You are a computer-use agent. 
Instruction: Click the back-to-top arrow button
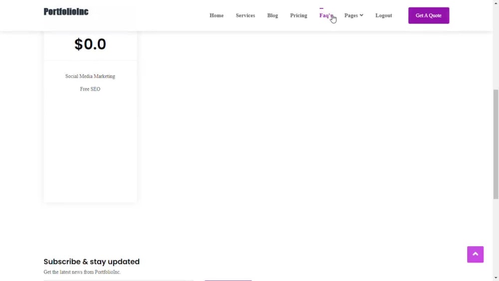tap(475, 254)
